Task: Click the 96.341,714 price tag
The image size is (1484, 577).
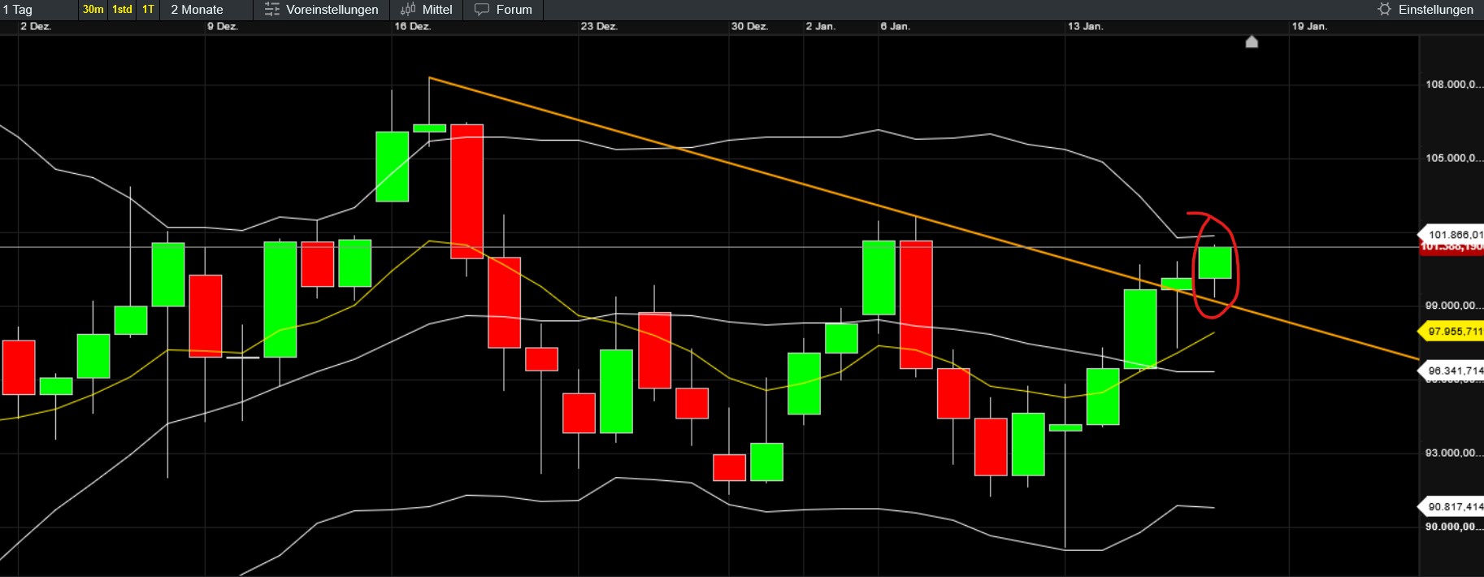Action: pos(1451,371)
